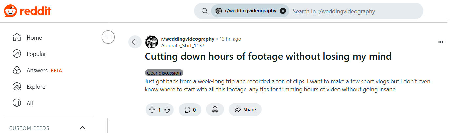Viewport: 450px width, 133px height.
Task: Go back with the left arrow button
Action: [x=135, y=42]
